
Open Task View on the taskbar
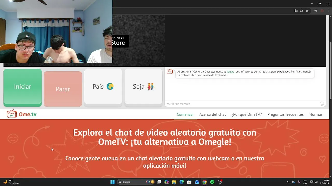(159, 182)
